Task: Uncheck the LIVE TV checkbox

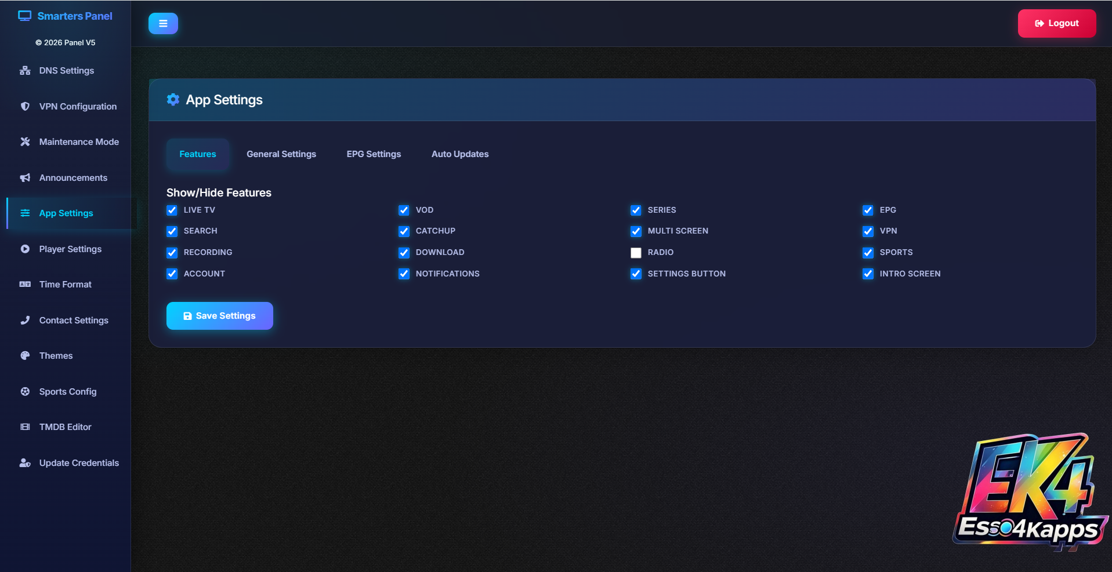Action: click(x=172, y=210)
